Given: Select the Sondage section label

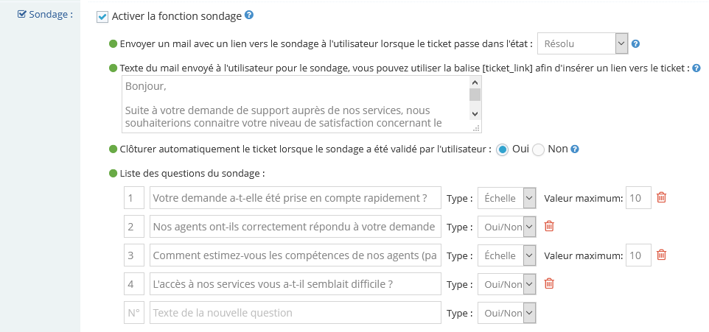Looking at the screenshot, I should coord(45,15).
